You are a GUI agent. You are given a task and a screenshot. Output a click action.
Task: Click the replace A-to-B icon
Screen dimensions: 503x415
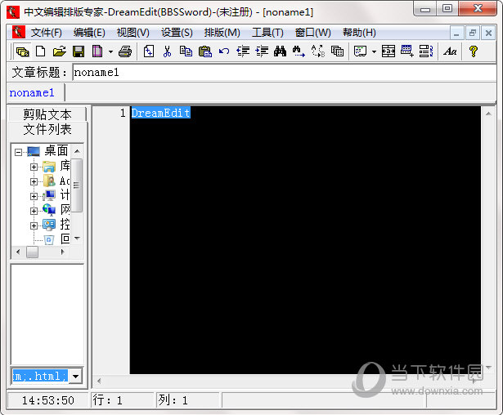coord(318,51)
